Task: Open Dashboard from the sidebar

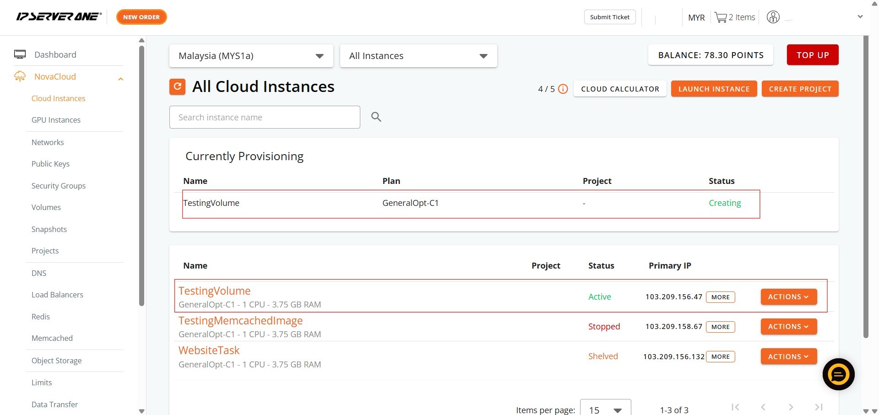Action: (x=55, y=54)
